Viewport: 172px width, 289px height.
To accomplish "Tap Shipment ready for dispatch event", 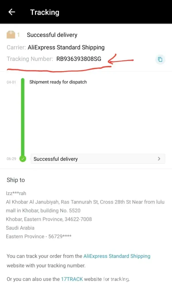I will click(58, 82).
